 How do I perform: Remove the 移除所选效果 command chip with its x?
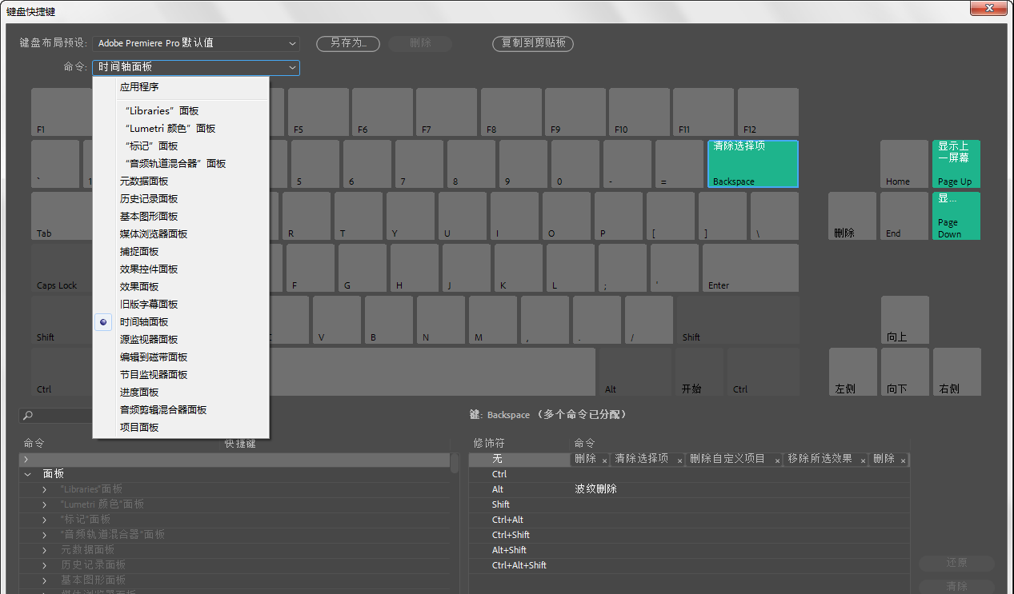coord(864,460)
